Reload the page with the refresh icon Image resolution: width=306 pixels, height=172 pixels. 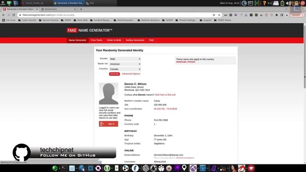(x=14, y=15)
